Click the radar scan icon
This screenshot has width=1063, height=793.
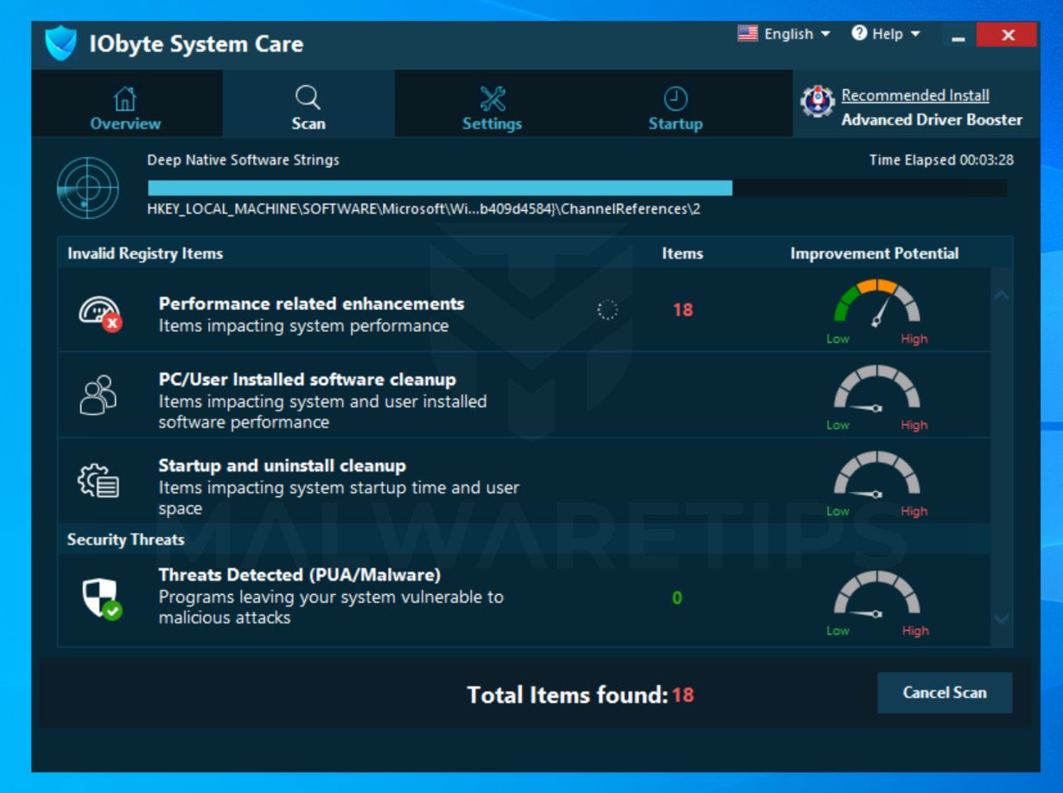pos(87,188)
